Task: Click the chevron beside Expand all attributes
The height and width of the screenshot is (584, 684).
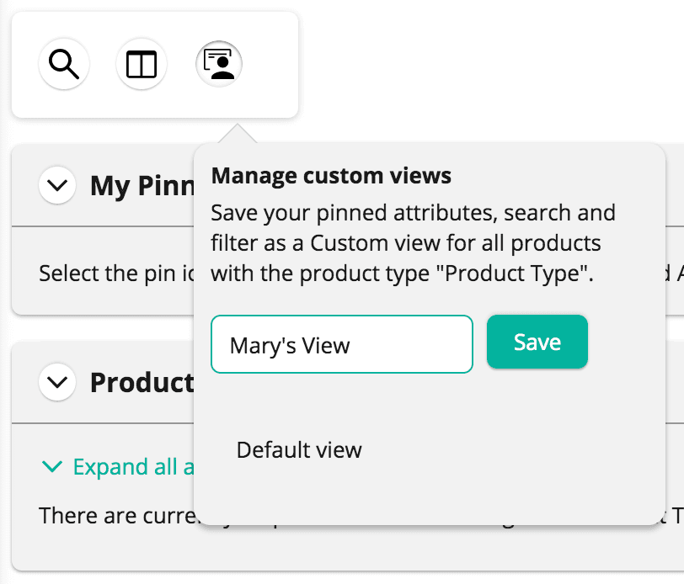Action: click(x=52, y=466)
